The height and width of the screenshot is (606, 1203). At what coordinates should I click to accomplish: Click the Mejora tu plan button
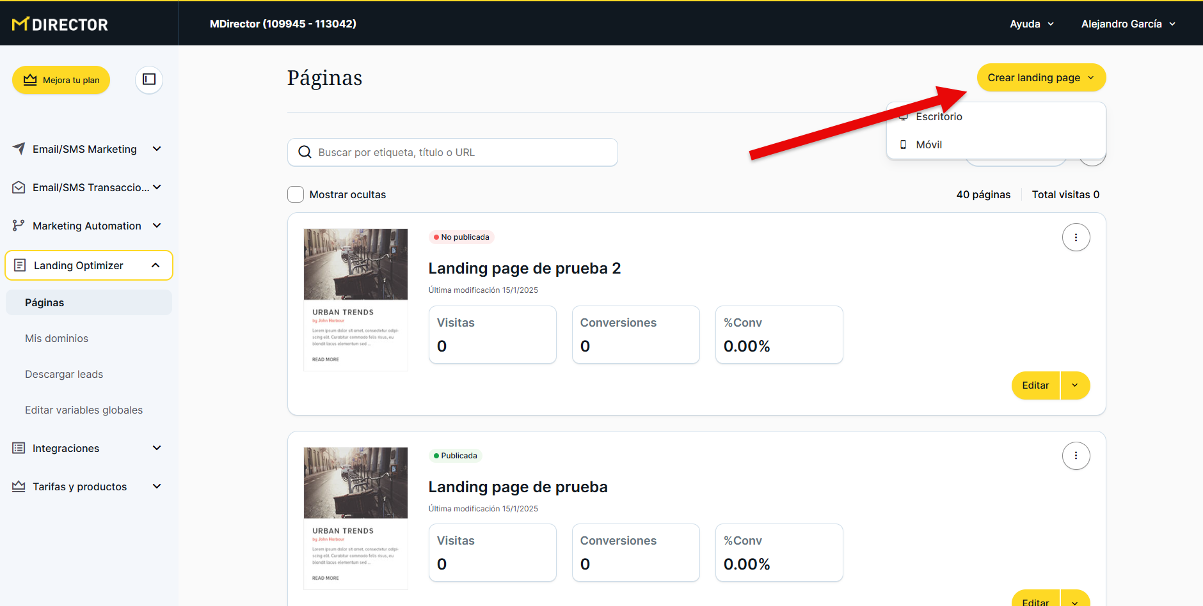pyautogui.click(x=61, y=80)
